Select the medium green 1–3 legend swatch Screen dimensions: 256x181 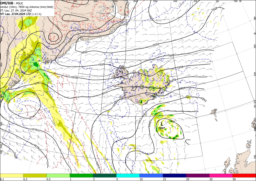pos(81,175)
